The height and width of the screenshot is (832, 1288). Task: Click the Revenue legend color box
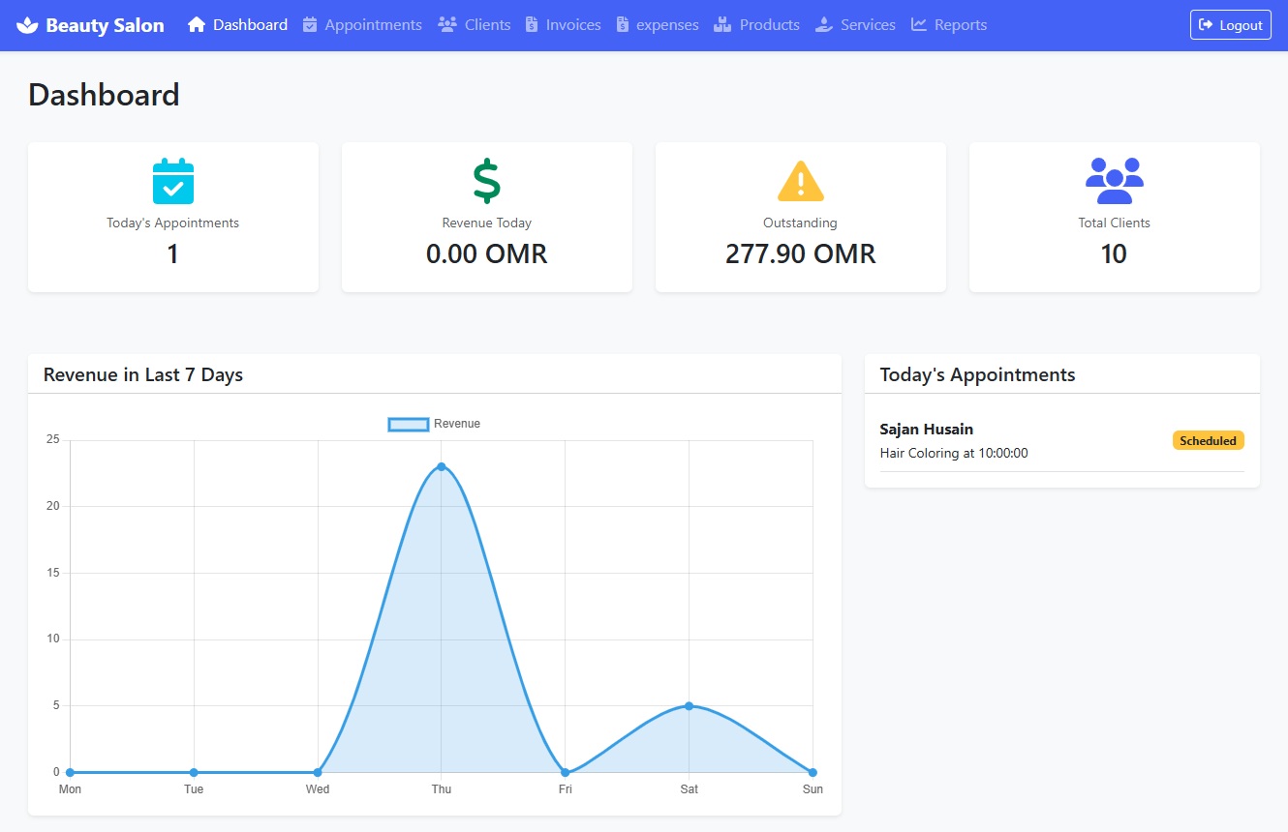pos(408,423)
